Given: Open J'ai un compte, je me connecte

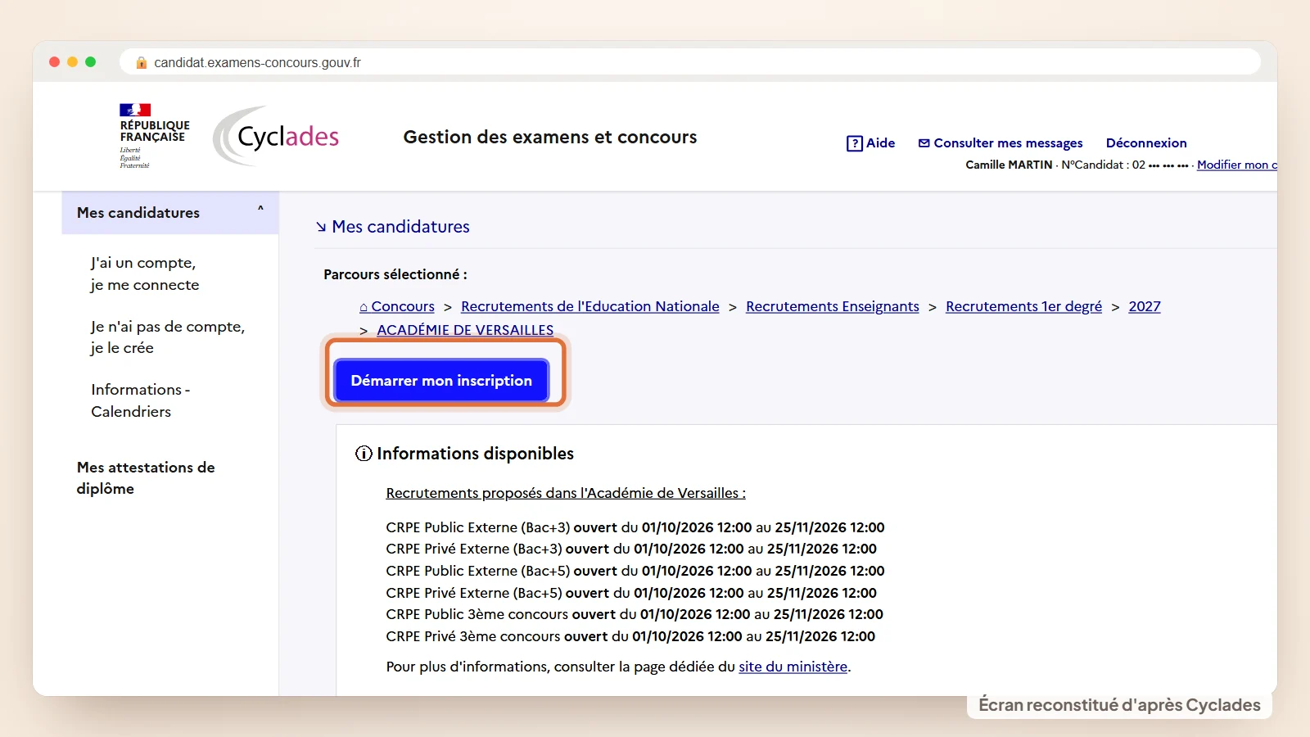Looking at the screenshot, I should 145,274.
